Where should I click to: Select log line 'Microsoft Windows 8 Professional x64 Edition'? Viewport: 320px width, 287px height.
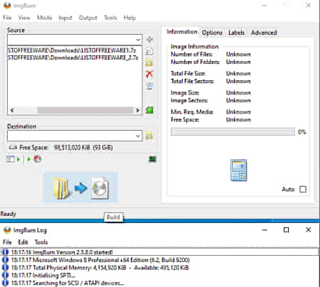160,260
